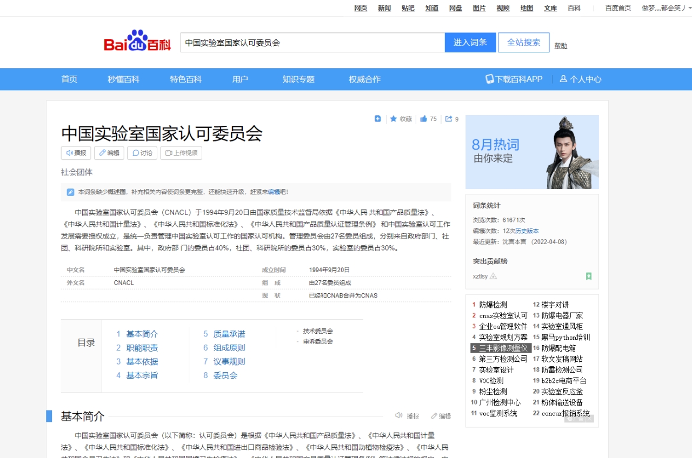Click the share arrow icon showing 9 shares
The width and height of the screenshot is (692, 458).
(x=448, y=119)
